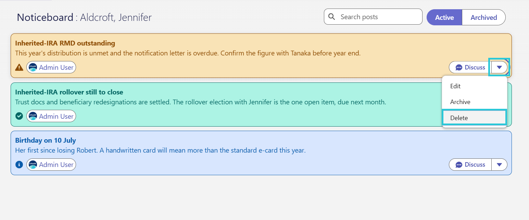Click the Birthday on 10 July post title
The width and height of the screenshot is (529, 220).
pos(46,140)
